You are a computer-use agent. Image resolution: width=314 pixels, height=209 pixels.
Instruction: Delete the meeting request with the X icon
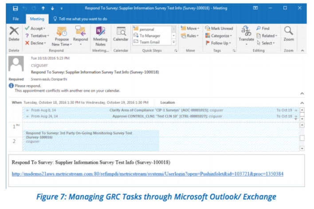[14, 31]
